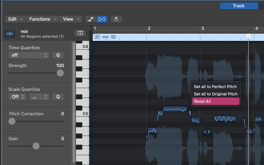Click the Catch Playhead icon
Image resolution: width=264 pixels, height=165 pixels.
(116, 19)
